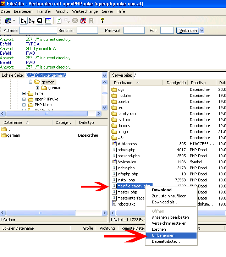Open the Site Manager toolbar icon
This screenshot has height=257, width=226.
8,21
